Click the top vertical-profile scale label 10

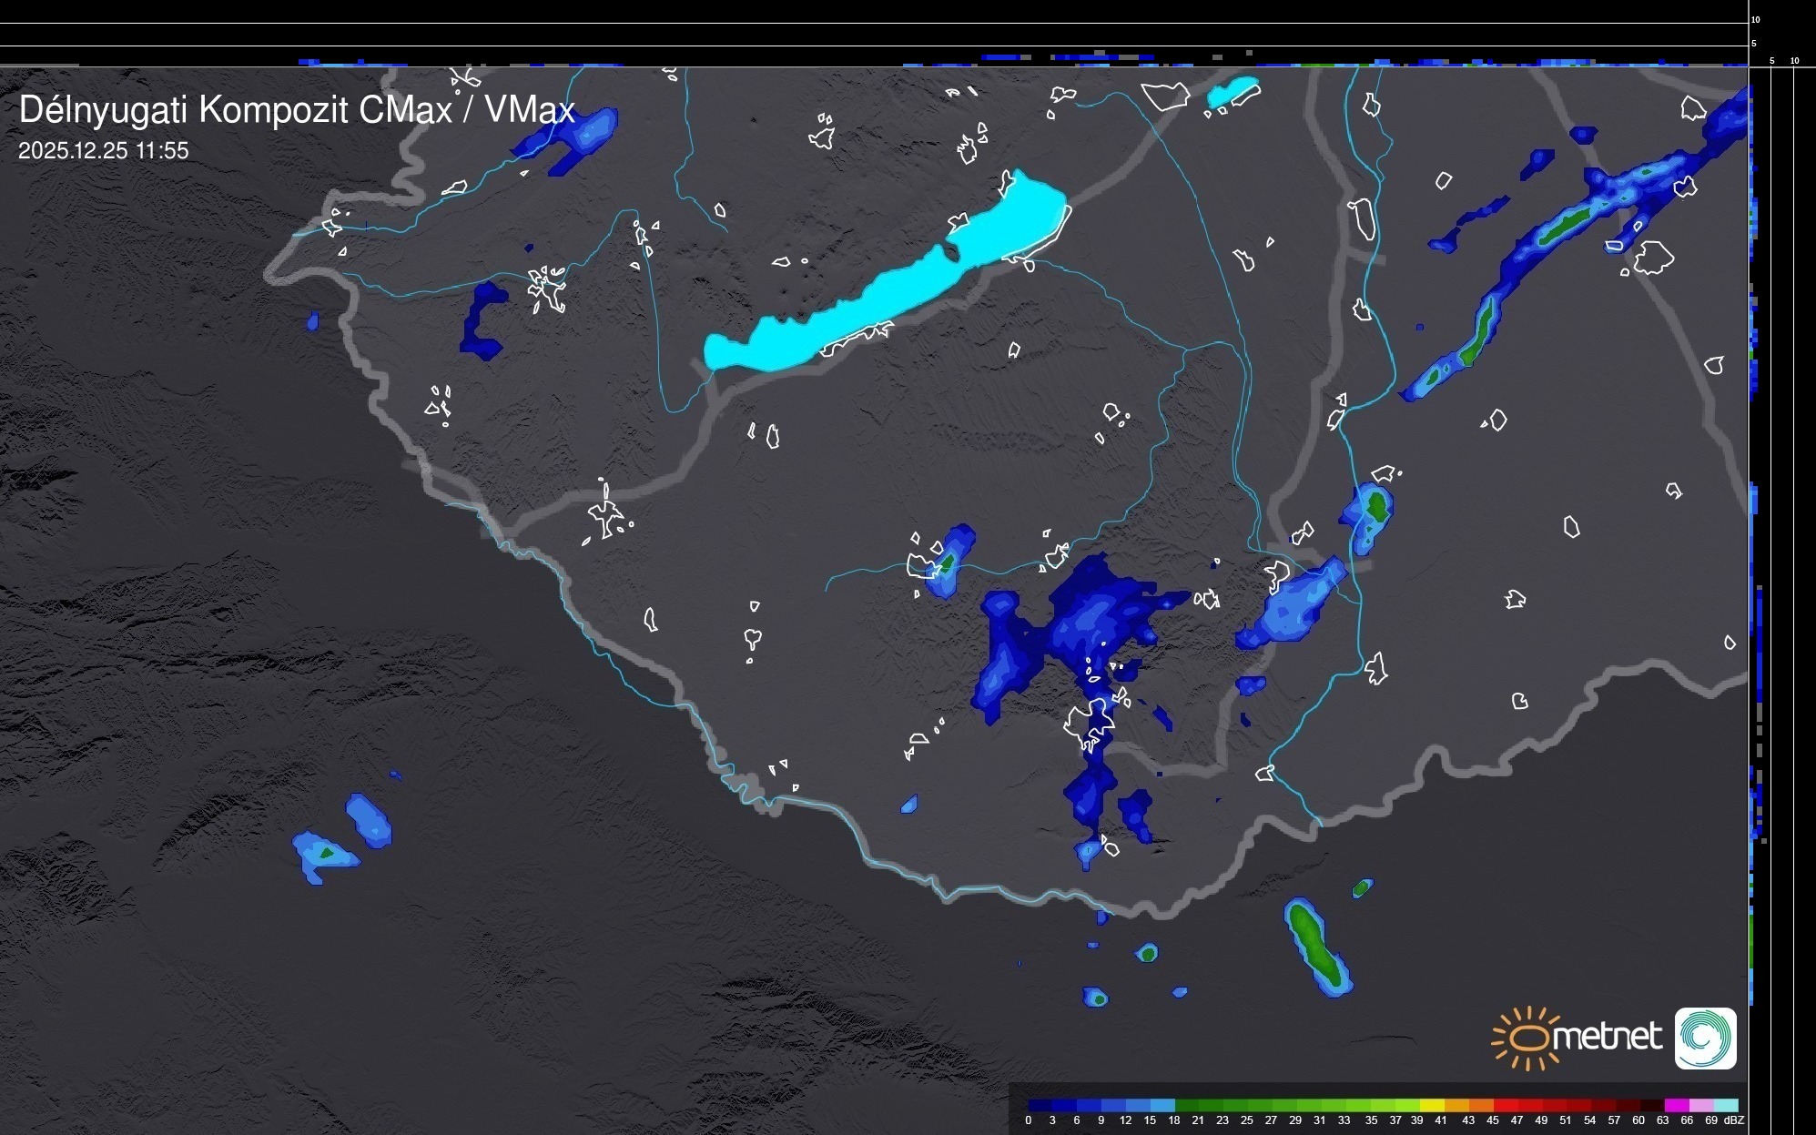pos(1755,20)
